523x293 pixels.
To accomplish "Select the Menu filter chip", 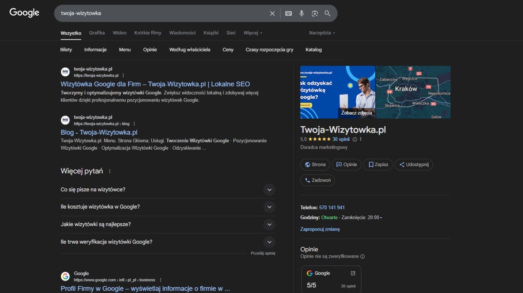I will (125, 50).
